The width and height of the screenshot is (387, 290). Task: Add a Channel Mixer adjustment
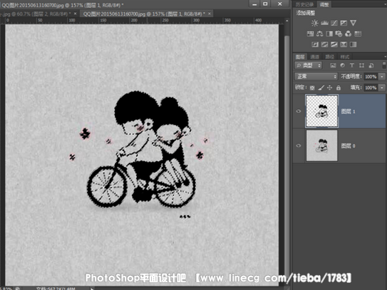348,34
